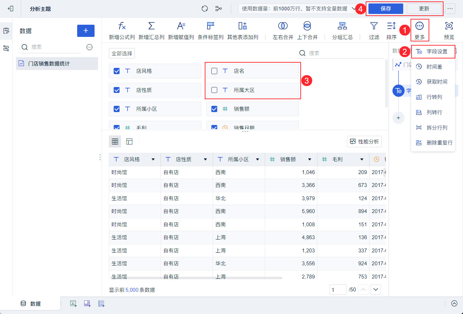Open the 销售额 column dropdown arrow
The height and width of the screenshot is (314, 463).
click(309, 159)
